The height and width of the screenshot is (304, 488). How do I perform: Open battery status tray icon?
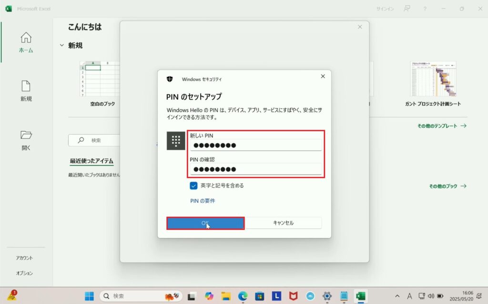[440, 296]
